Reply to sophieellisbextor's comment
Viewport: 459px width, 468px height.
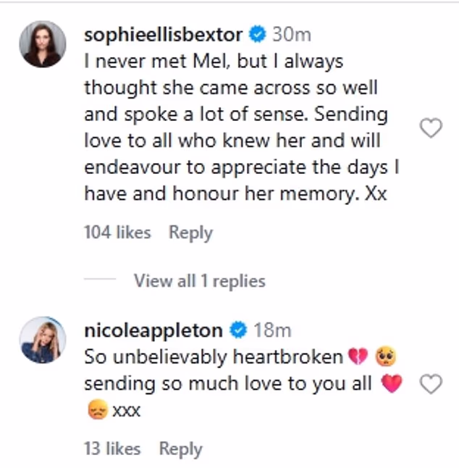coord(190,233)
